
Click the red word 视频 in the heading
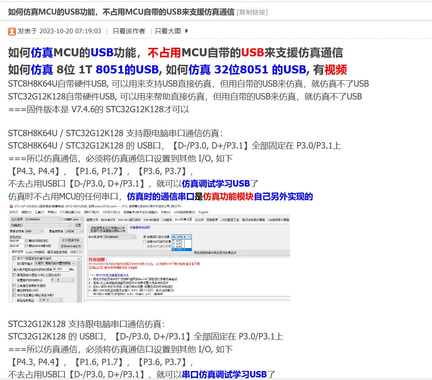pyautogui.click(x=335, y=70)
